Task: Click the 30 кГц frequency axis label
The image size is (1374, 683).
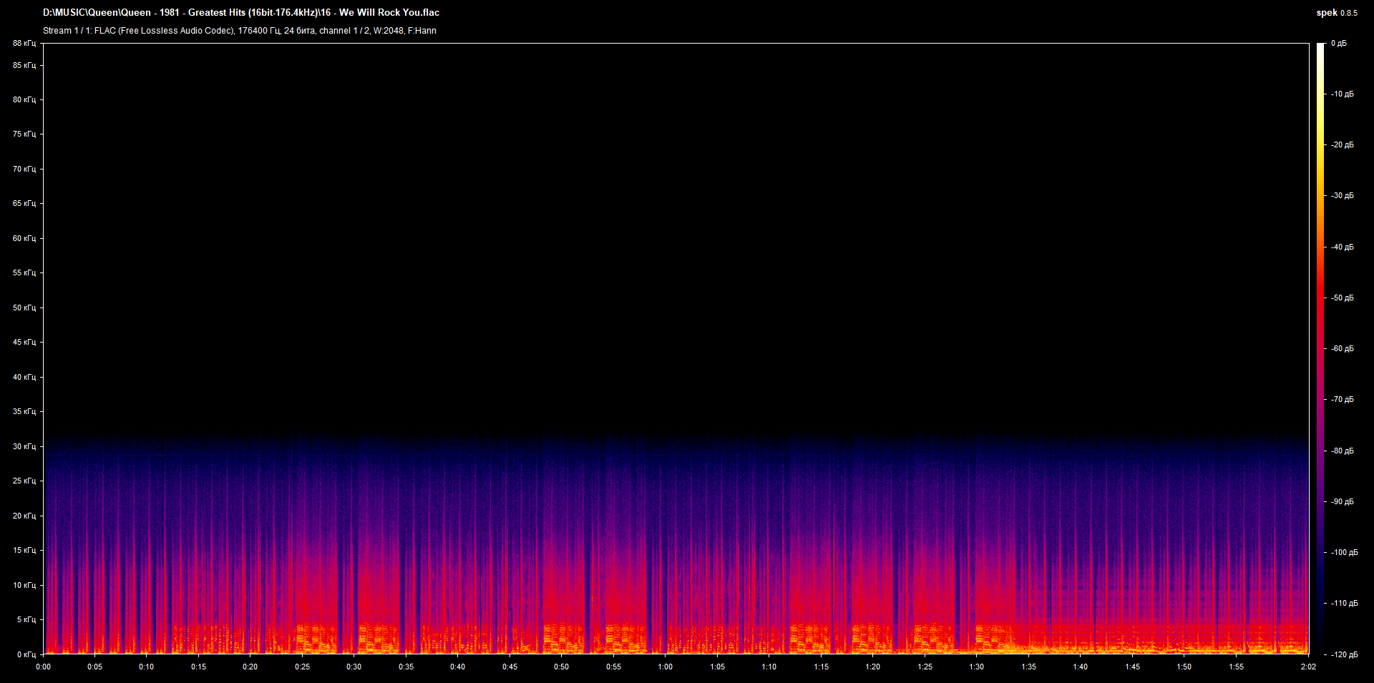Action: (24, 446)
